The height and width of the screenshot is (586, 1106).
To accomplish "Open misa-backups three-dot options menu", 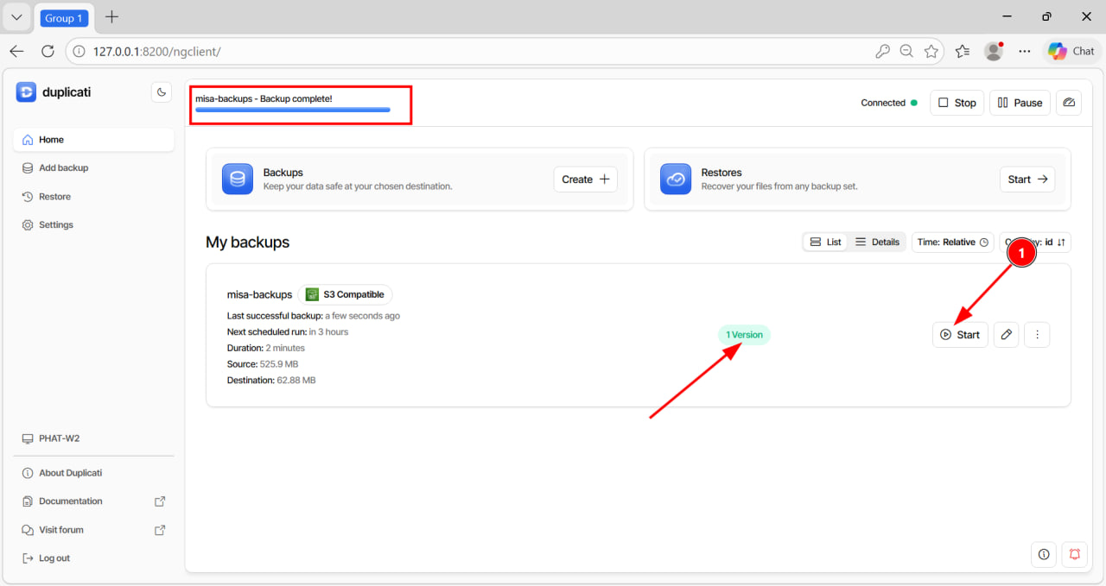I will (1037, 335).
